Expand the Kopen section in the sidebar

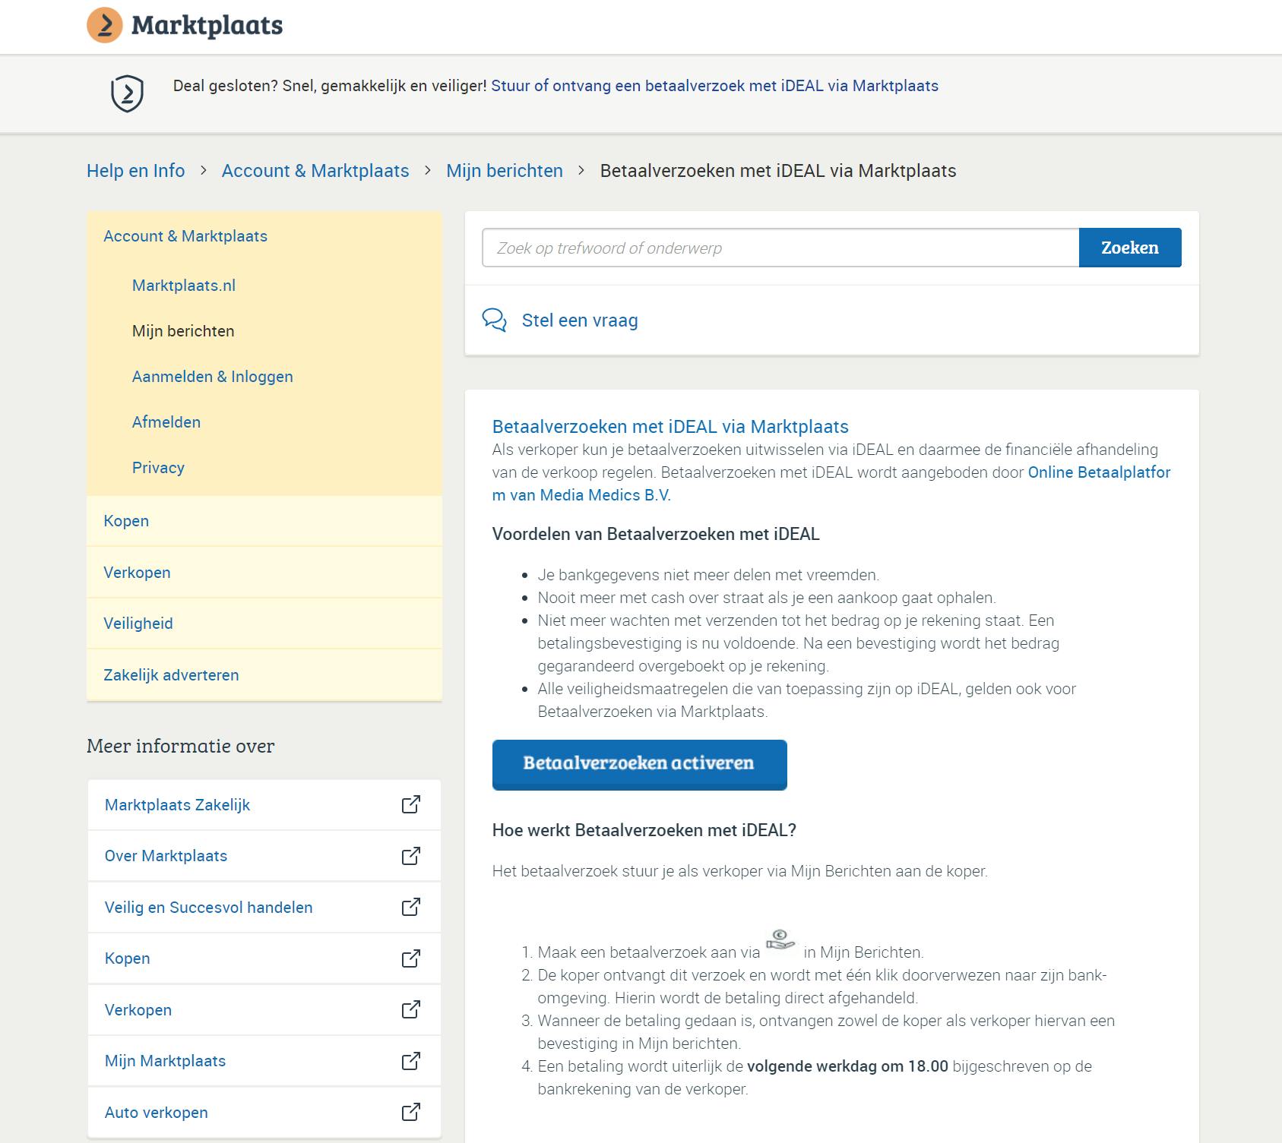coord(125,521)
